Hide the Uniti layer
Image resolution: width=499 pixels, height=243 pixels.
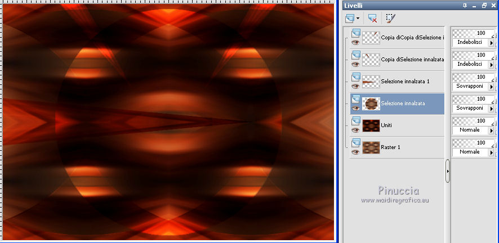point(355,130)
